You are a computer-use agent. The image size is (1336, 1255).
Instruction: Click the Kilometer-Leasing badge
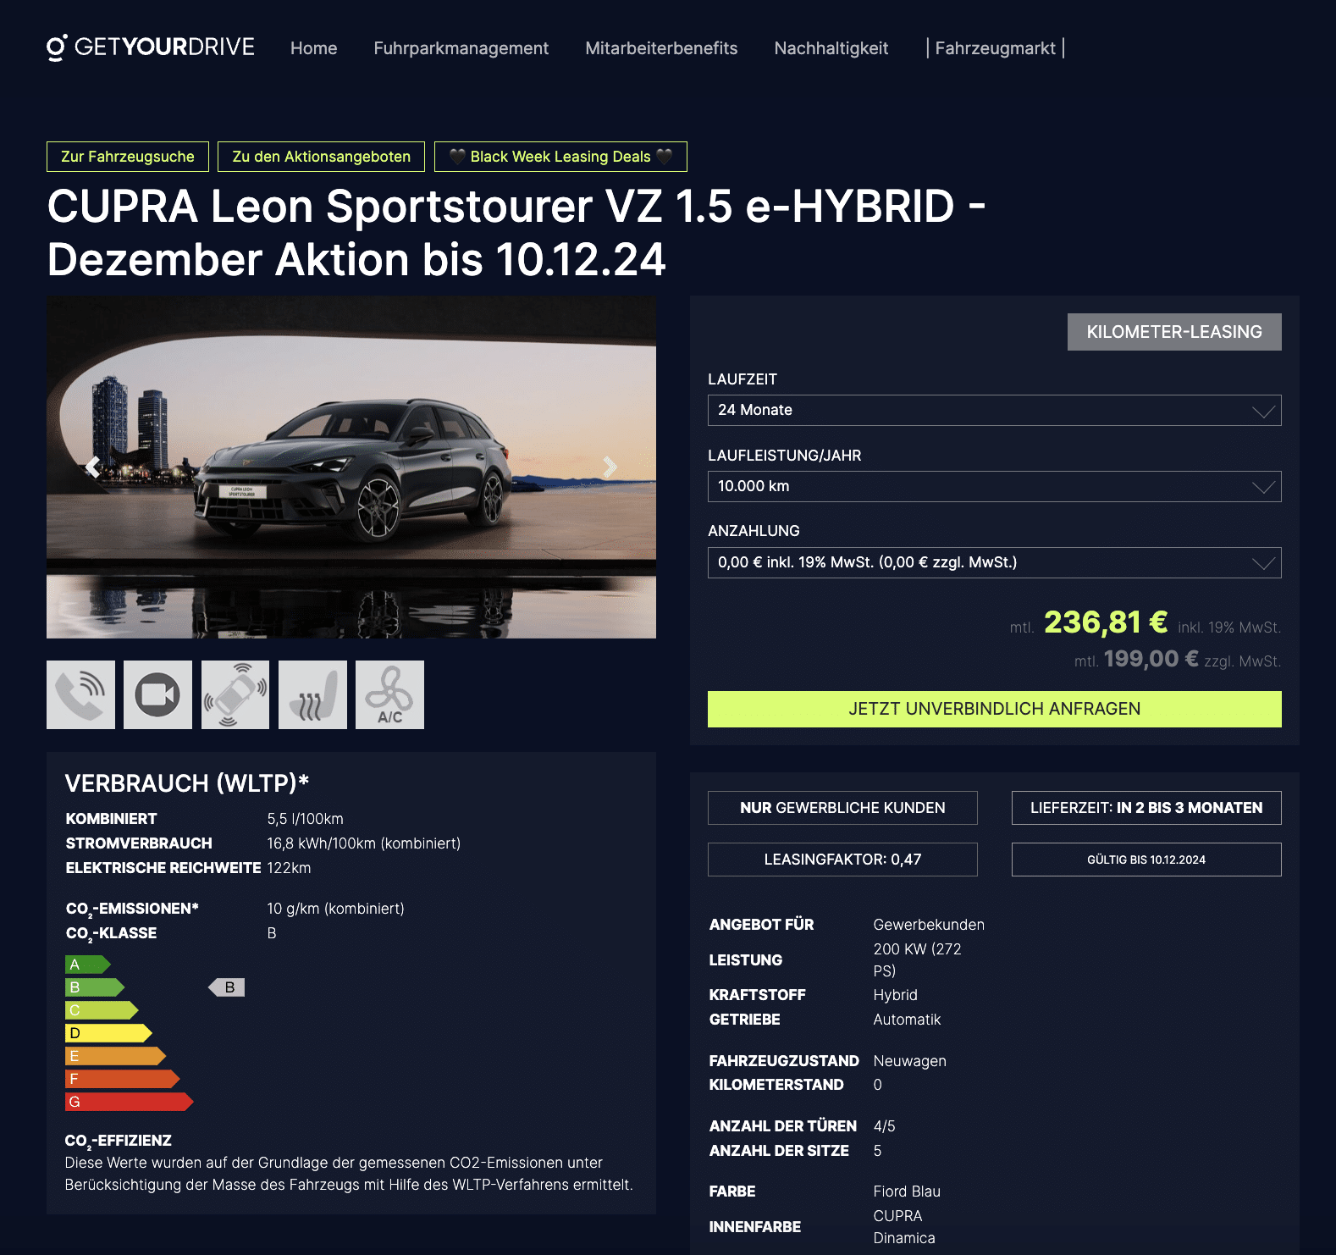[x=1174, y=332]
